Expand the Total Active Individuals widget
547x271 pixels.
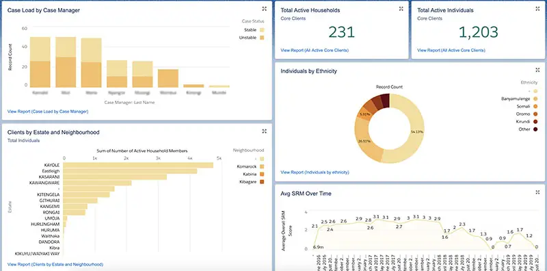tap(537, 9)
